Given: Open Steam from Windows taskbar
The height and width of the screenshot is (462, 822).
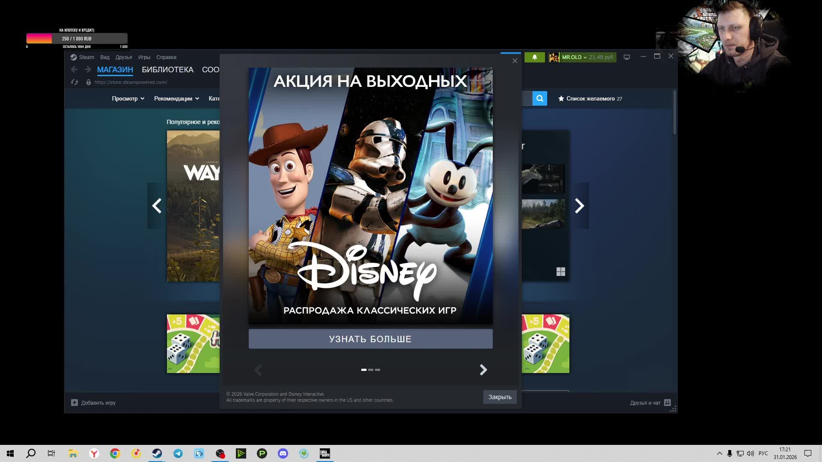Looking at the screenshot, I should click(x=157, y=453).
